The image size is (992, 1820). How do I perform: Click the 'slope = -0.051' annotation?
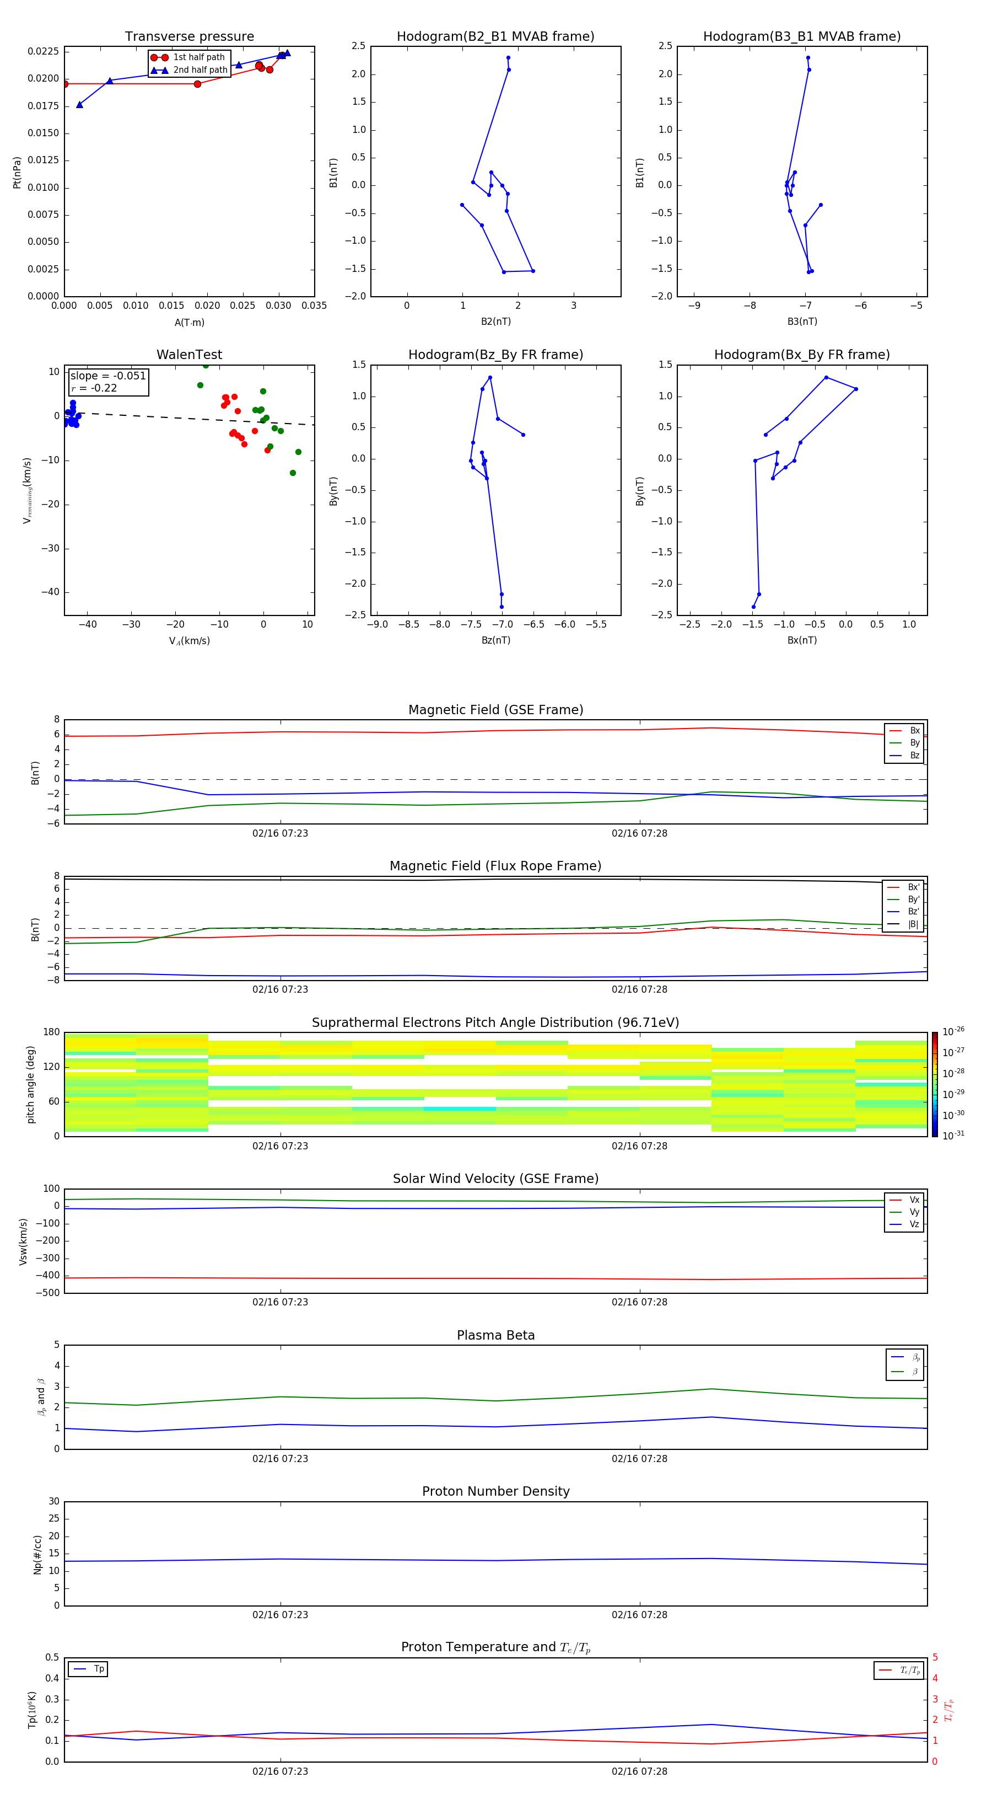tap(108, 376)
